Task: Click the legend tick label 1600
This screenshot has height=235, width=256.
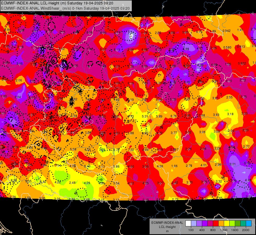Action: pyautogui.click(x=235, y=230)
